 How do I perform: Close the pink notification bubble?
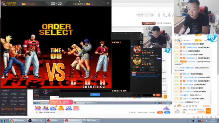(x=71, y=101)
